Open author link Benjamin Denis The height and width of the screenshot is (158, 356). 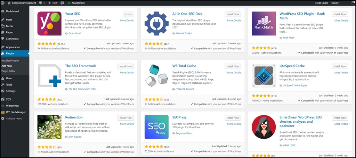pyautogui.click(x=184, y=133)
